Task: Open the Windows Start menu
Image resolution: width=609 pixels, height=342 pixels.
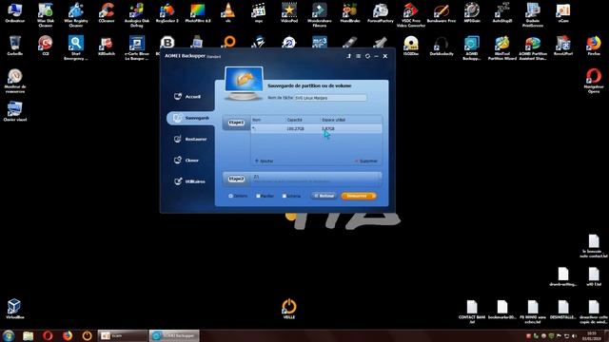Action: (9, 335)
